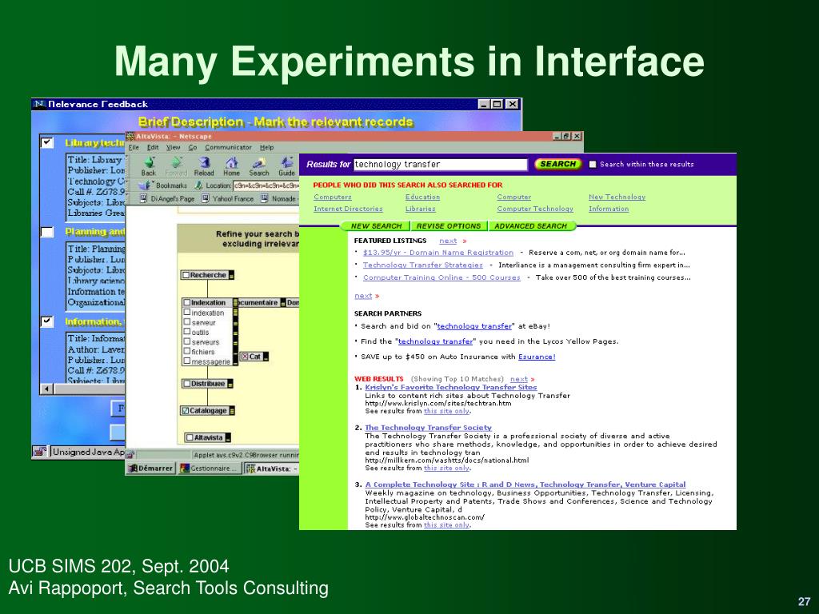Switch to AltaVista taskbar item
The image size is (819, 614).
pos(272,468)
